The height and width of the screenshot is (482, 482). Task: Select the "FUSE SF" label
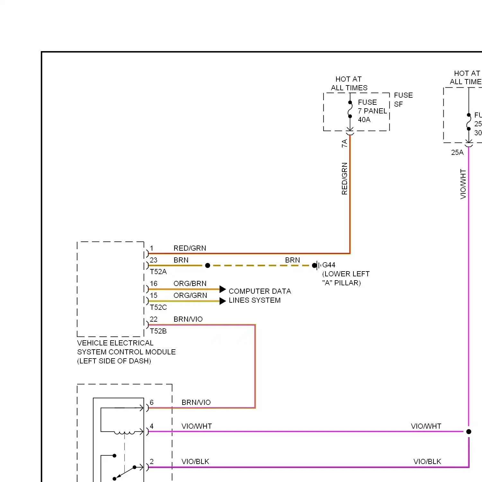point(403,100)
